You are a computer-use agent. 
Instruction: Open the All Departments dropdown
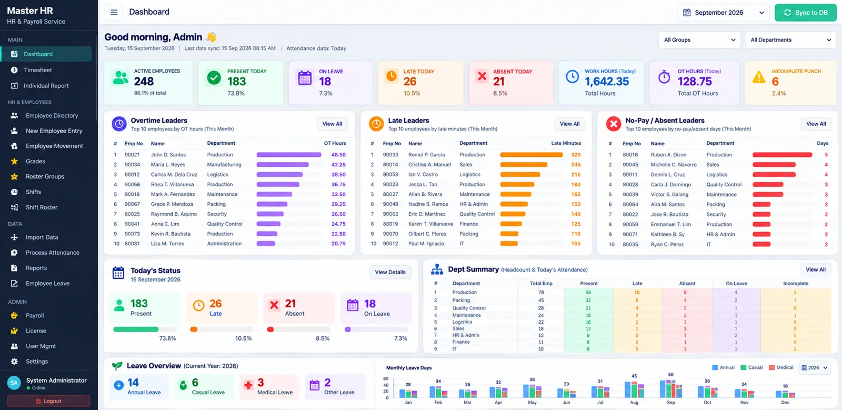coord(790,40)
